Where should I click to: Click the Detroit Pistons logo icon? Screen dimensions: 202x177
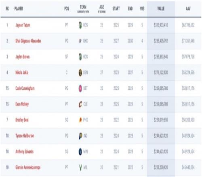click(x=80, y=88)
